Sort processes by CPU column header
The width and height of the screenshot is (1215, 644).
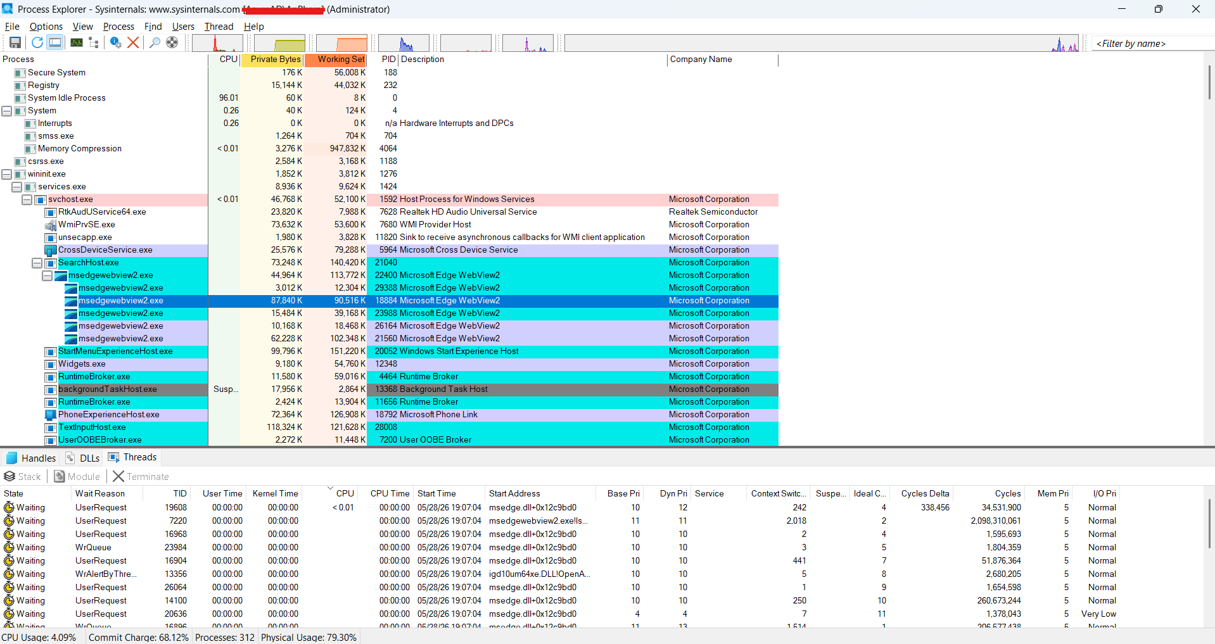click(224, 60)
